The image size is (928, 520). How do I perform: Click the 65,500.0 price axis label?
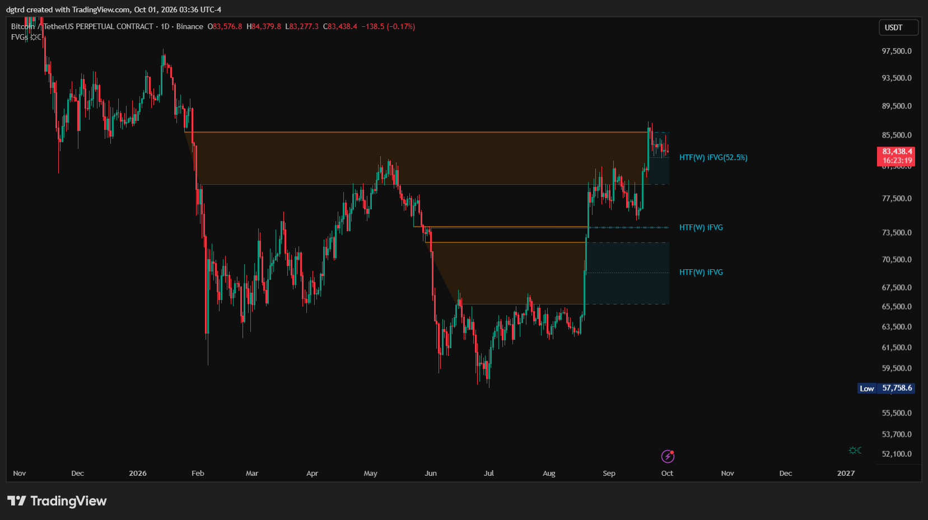(x=897, y=307)
